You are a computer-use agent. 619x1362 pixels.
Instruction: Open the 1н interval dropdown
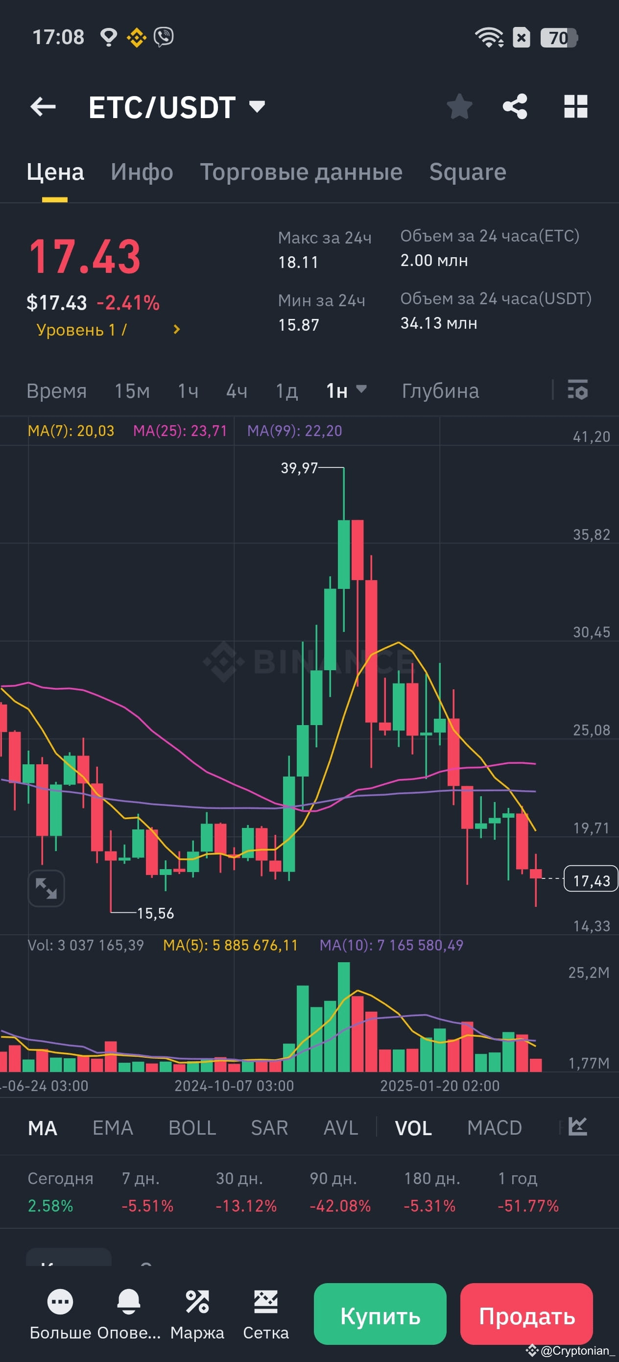coord(346,391)
